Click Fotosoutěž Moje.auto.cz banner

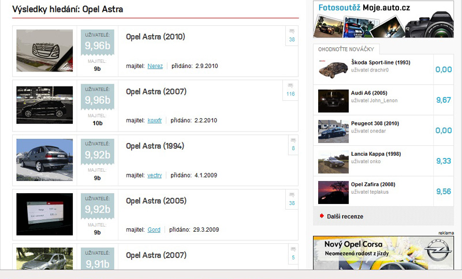[383, 20]
